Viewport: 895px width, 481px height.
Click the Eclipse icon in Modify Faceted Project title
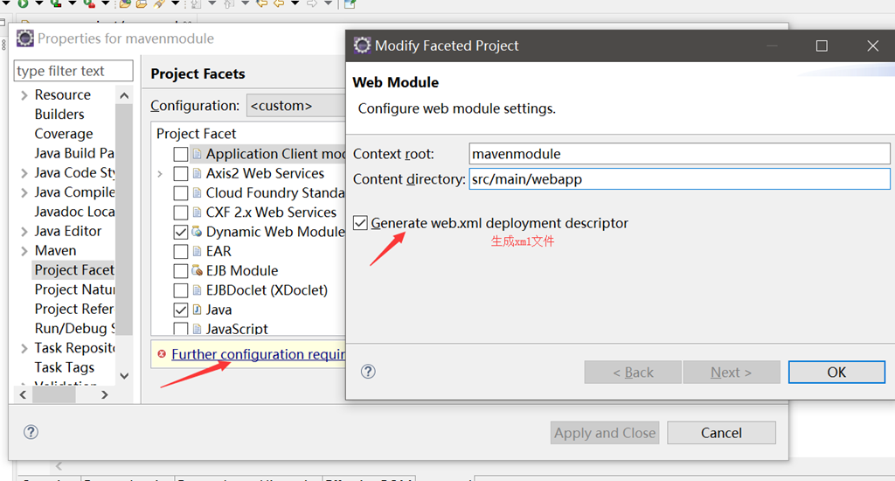point(362,45)
